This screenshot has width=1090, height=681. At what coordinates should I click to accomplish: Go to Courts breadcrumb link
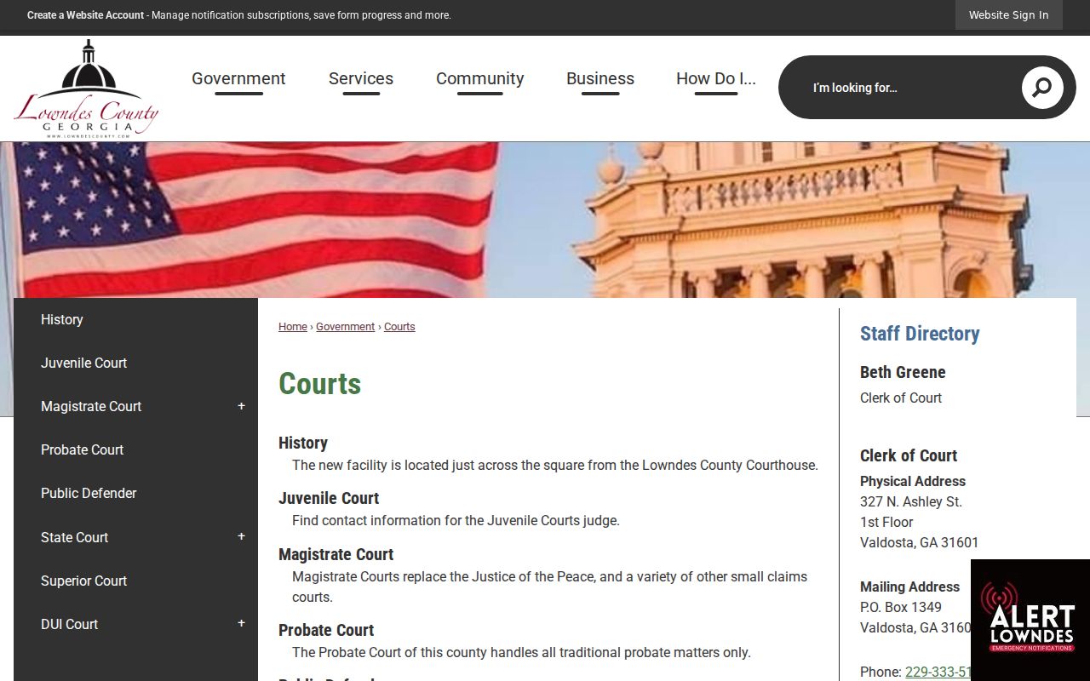(399, 327)
